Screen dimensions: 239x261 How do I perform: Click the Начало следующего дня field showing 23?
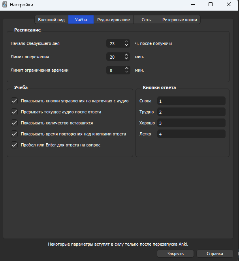pos(118,43)
